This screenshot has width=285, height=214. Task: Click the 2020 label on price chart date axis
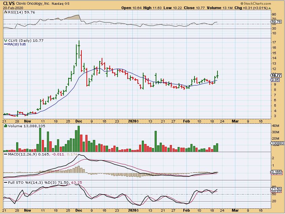tap(132, 121)
